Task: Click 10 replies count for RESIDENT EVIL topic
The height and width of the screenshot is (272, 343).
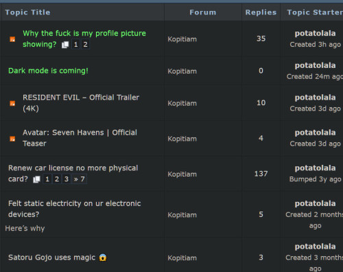Action: (261, 102)
